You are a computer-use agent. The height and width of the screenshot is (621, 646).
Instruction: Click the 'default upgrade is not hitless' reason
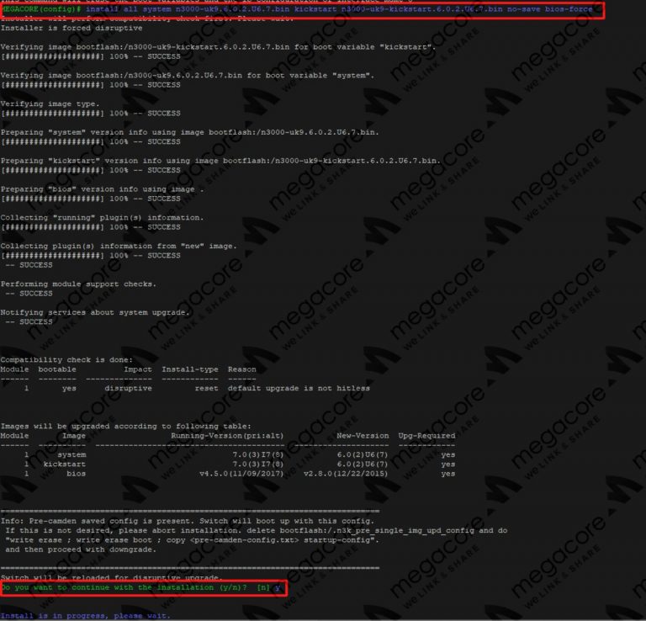[299, 389]
